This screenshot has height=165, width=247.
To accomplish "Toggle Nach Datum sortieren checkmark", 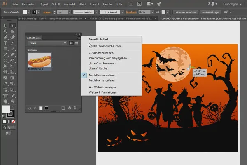I will click(x=84, y=75).
